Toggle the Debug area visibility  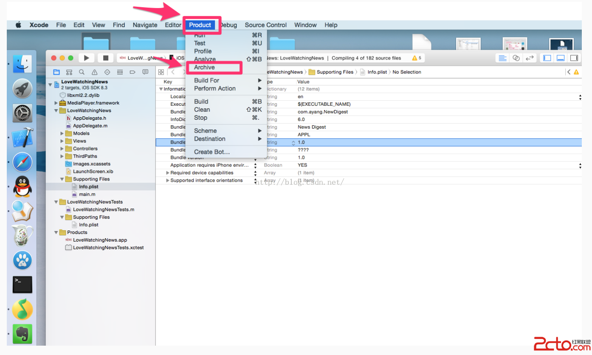(561, 58)
